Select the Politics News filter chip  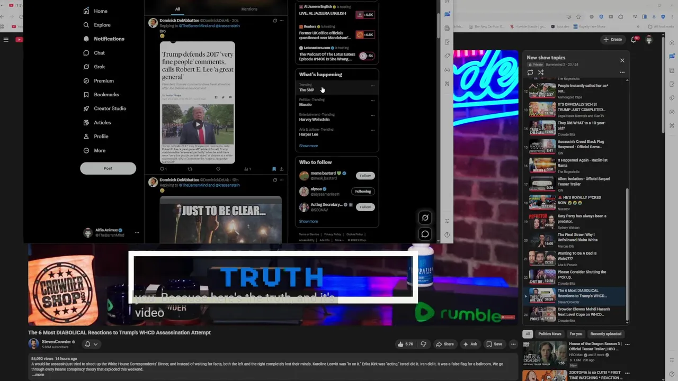[x=550, y=334]
